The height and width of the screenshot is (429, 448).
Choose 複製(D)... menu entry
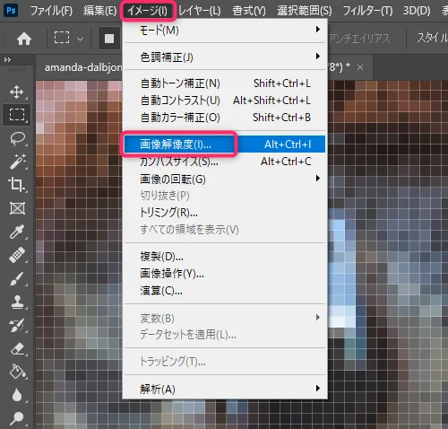[225, 257]
